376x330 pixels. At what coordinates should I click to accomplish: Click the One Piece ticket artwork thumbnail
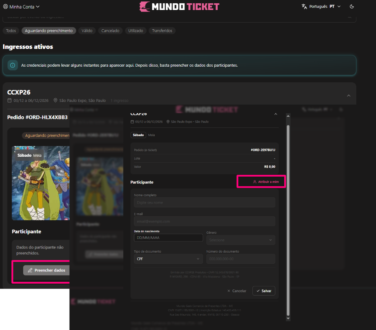[41, 183]
